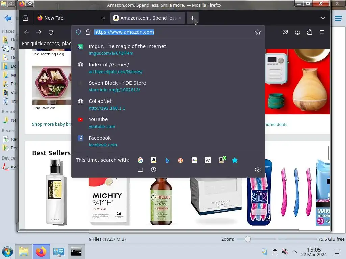Open Cosrx snail essence best seller
The image size is (346, 259).
[56, 192]
